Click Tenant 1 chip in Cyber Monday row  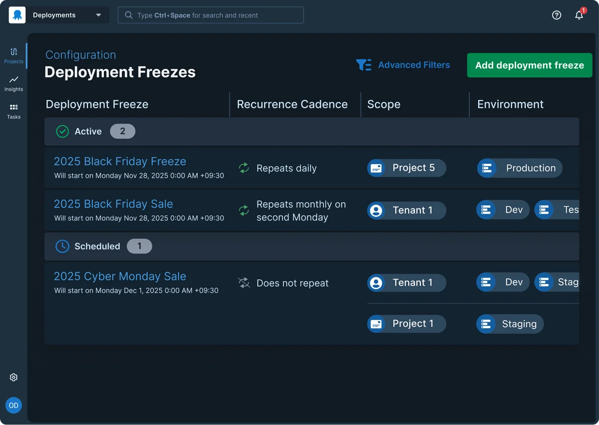(407, 283)
